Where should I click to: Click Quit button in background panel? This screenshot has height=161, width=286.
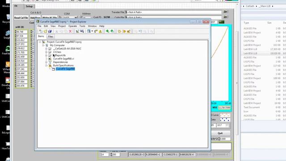tap(220, 133)
